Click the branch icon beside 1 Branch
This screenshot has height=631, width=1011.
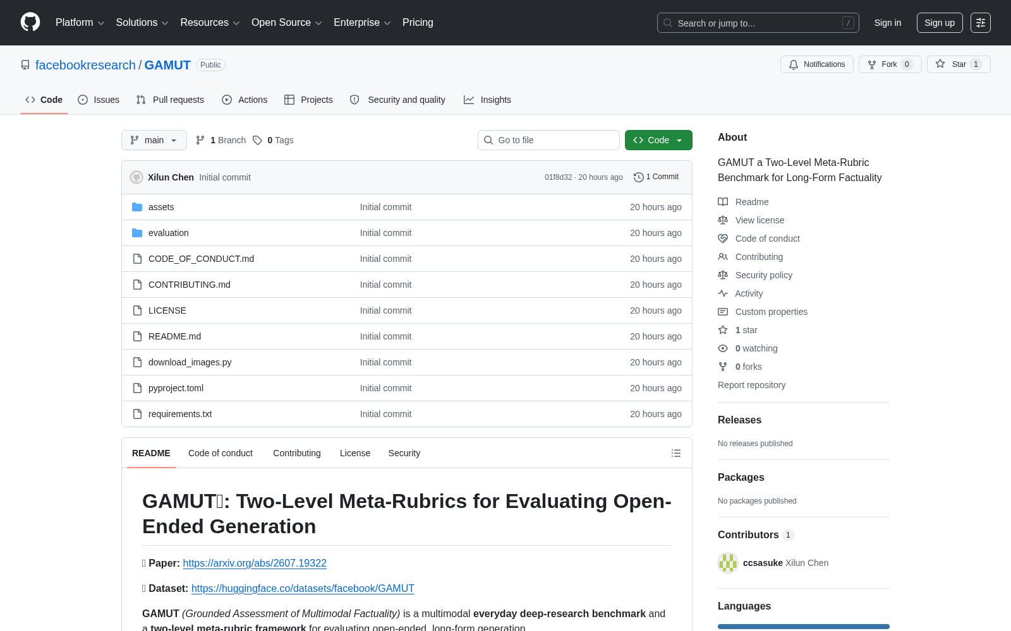[200, 140]
